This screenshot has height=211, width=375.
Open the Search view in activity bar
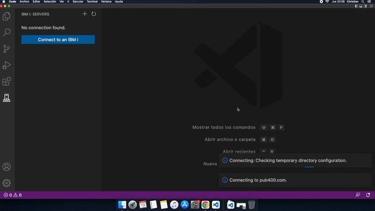click(x=6, y=33)
